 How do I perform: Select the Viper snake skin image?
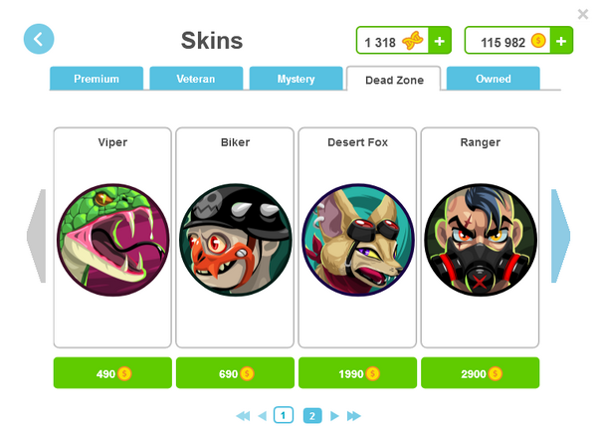click(113, 240)
